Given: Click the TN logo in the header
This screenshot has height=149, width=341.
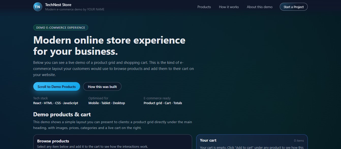Looking at the screenshot, I should pos(37,7).
